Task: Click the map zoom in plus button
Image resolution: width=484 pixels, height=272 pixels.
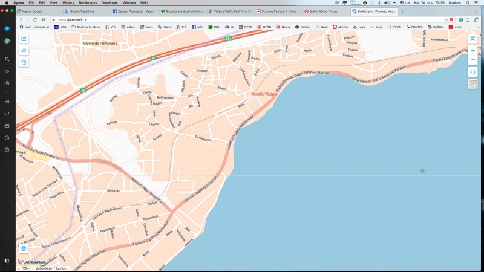Action: 473,50
